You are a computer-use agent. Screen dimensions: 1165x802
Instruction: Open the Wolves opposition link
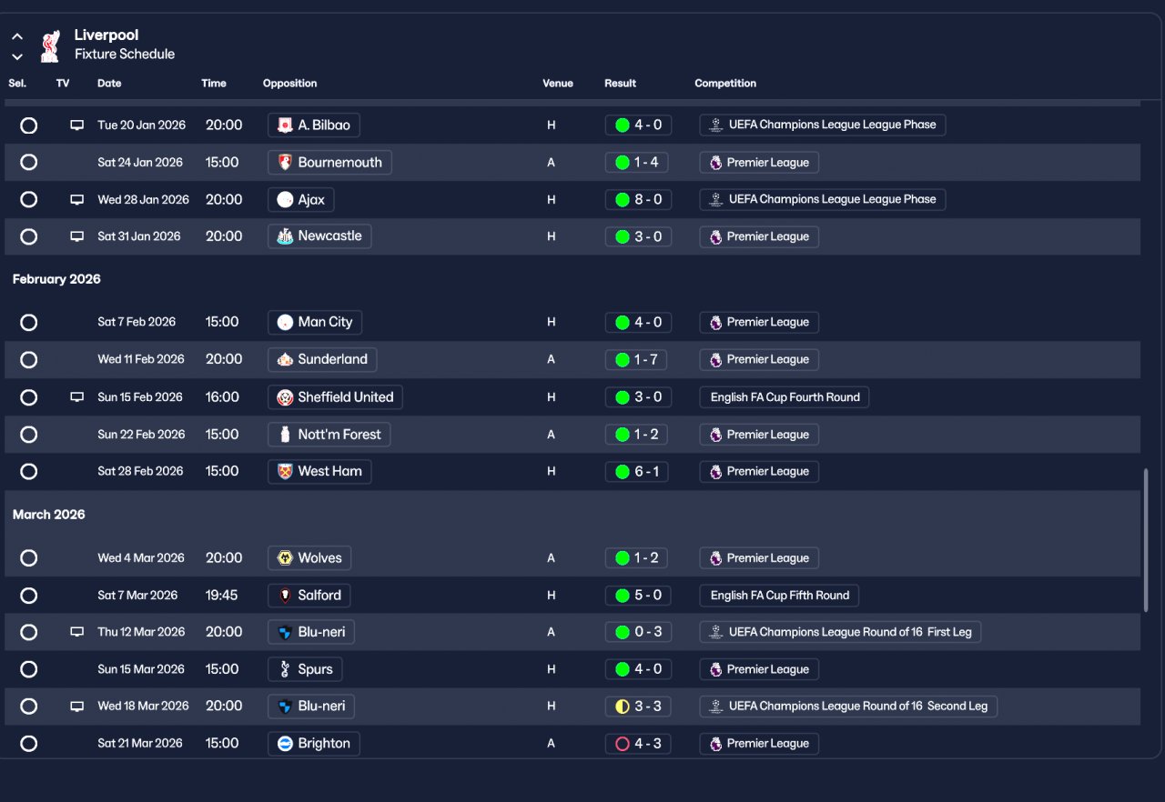[309, 558]
